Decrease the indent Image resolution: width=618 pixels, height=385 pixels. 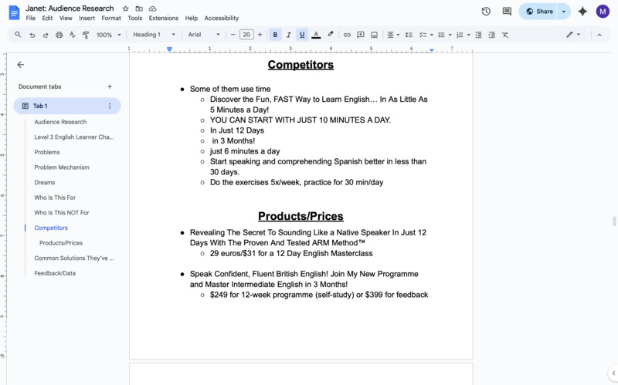click(x=478, y=35)
